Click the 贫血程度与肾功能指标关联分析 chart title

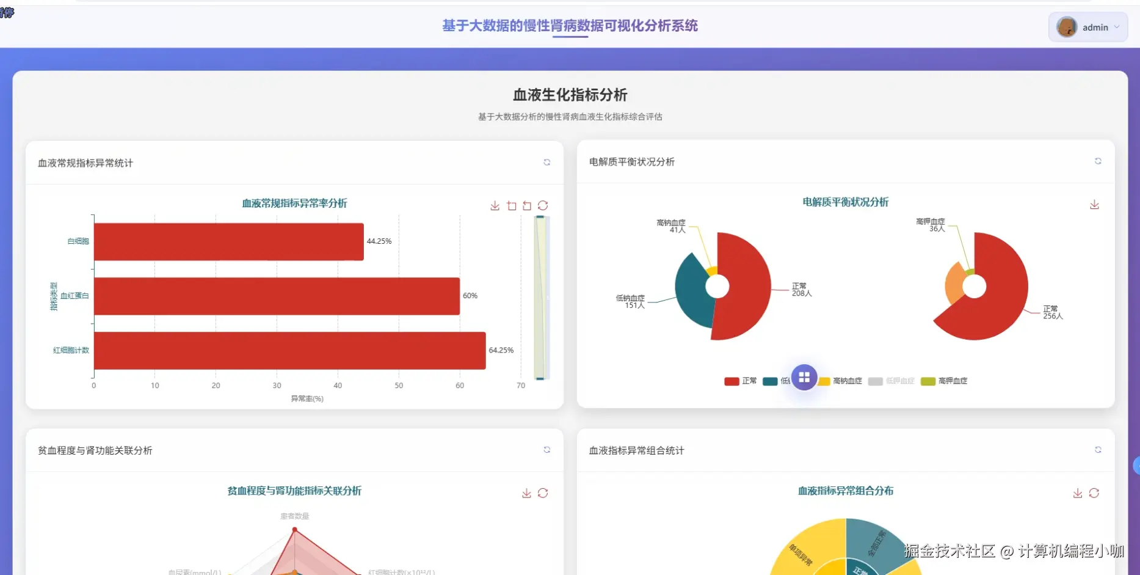[x=294, y=491]
